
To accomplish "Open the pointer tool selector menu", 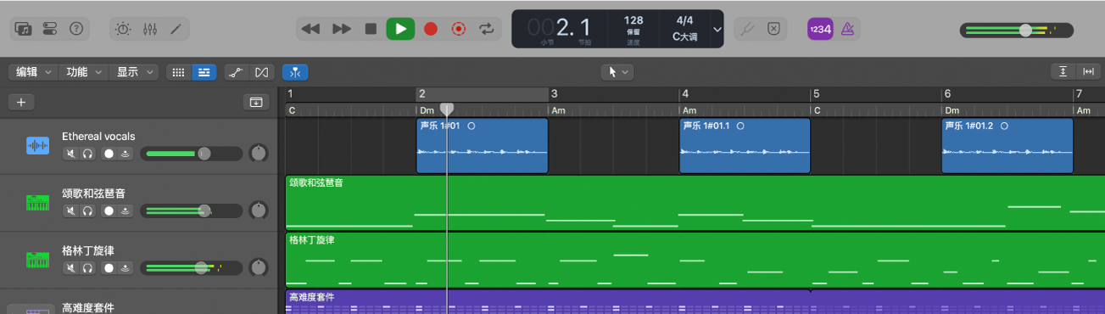I will tap(617, 72).
